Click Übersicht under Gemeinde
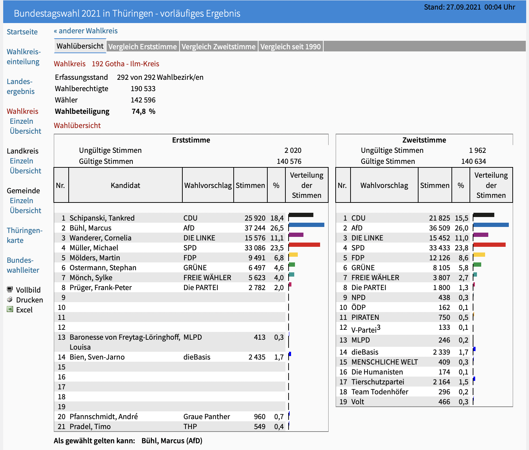Image resolution: width=529 pixels, height=450 pixels. 25,211
